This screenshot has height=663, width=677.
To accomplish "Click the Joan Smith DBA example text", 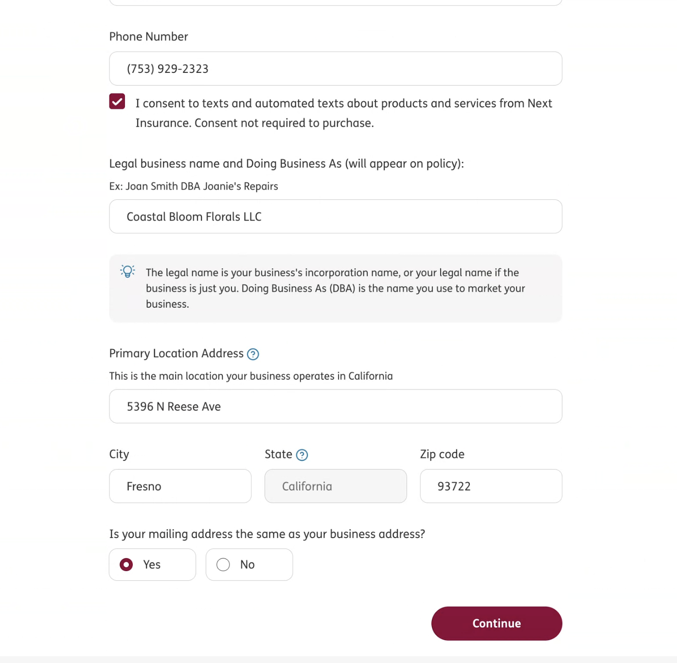I will [x=194, y=187].
